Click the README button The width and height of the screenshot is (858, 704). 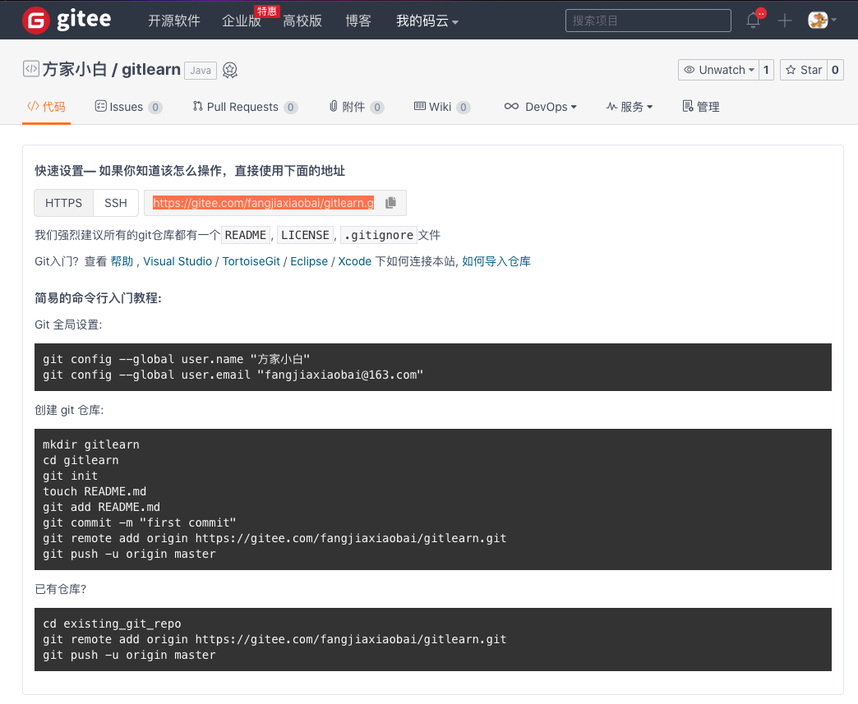click(246, 235)
